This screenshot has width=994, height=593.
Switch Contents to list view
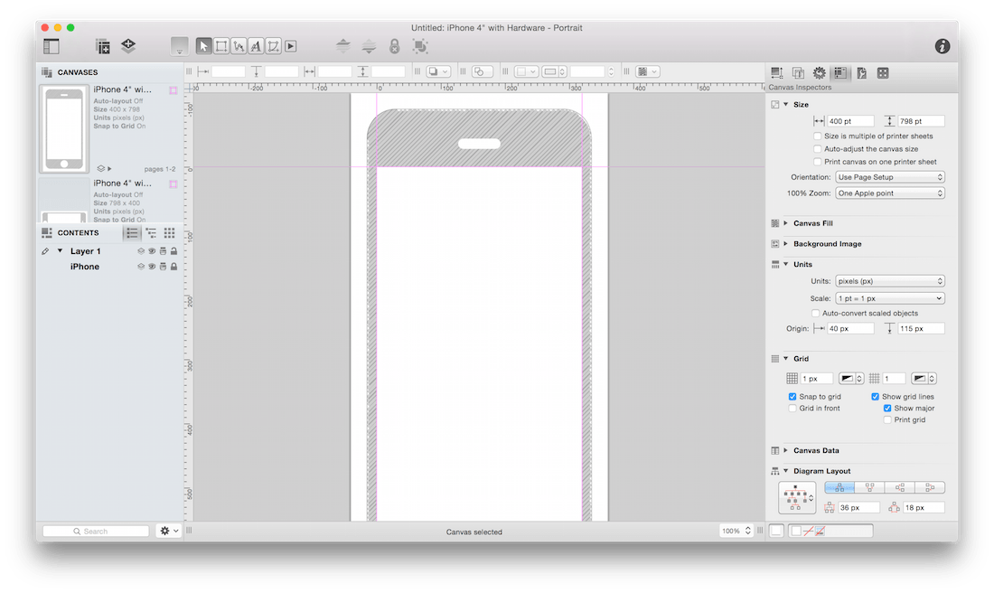(x=132, y=232)
